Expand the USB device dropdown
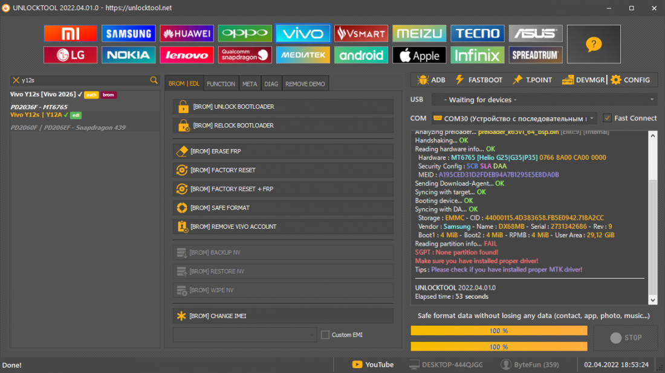The width and height of the screenshot is (665, 373). click(544, 100)
